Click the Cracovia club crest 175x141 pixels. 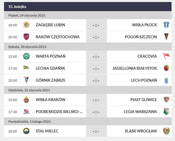coord(166,56)
